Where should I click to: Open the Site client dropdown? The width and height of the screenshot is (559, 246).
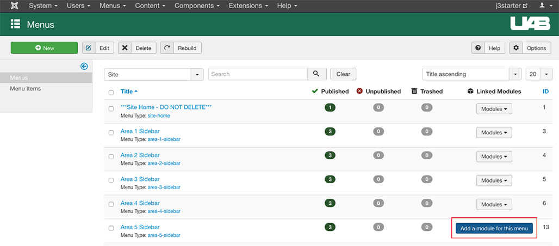coord(153,74)
